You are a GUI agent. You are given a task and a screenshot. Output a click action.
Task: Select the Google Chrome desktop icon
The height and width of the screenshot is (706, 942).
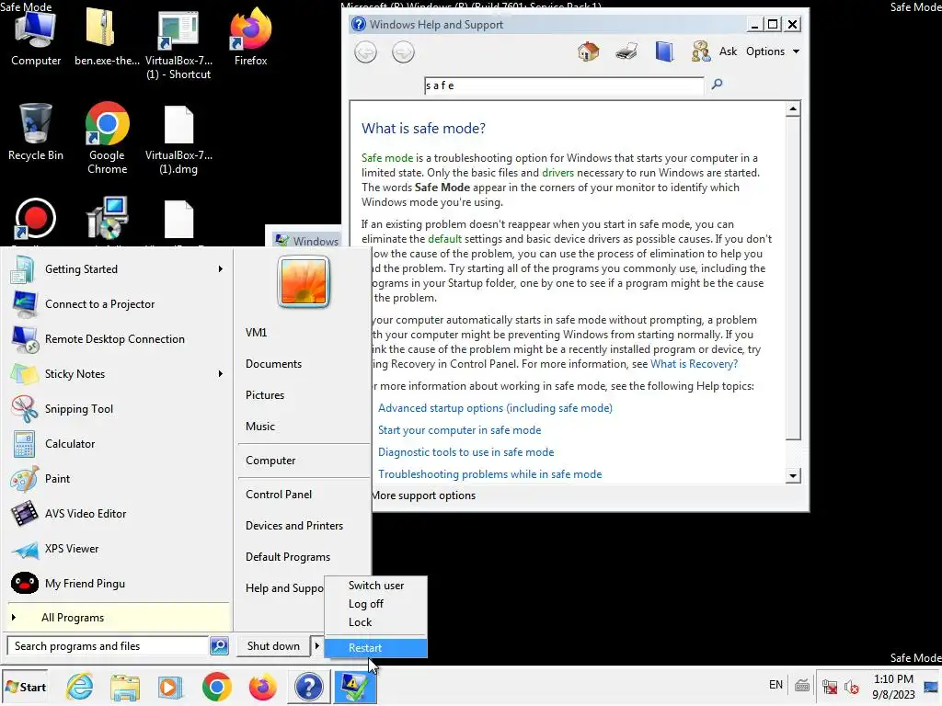107,138
